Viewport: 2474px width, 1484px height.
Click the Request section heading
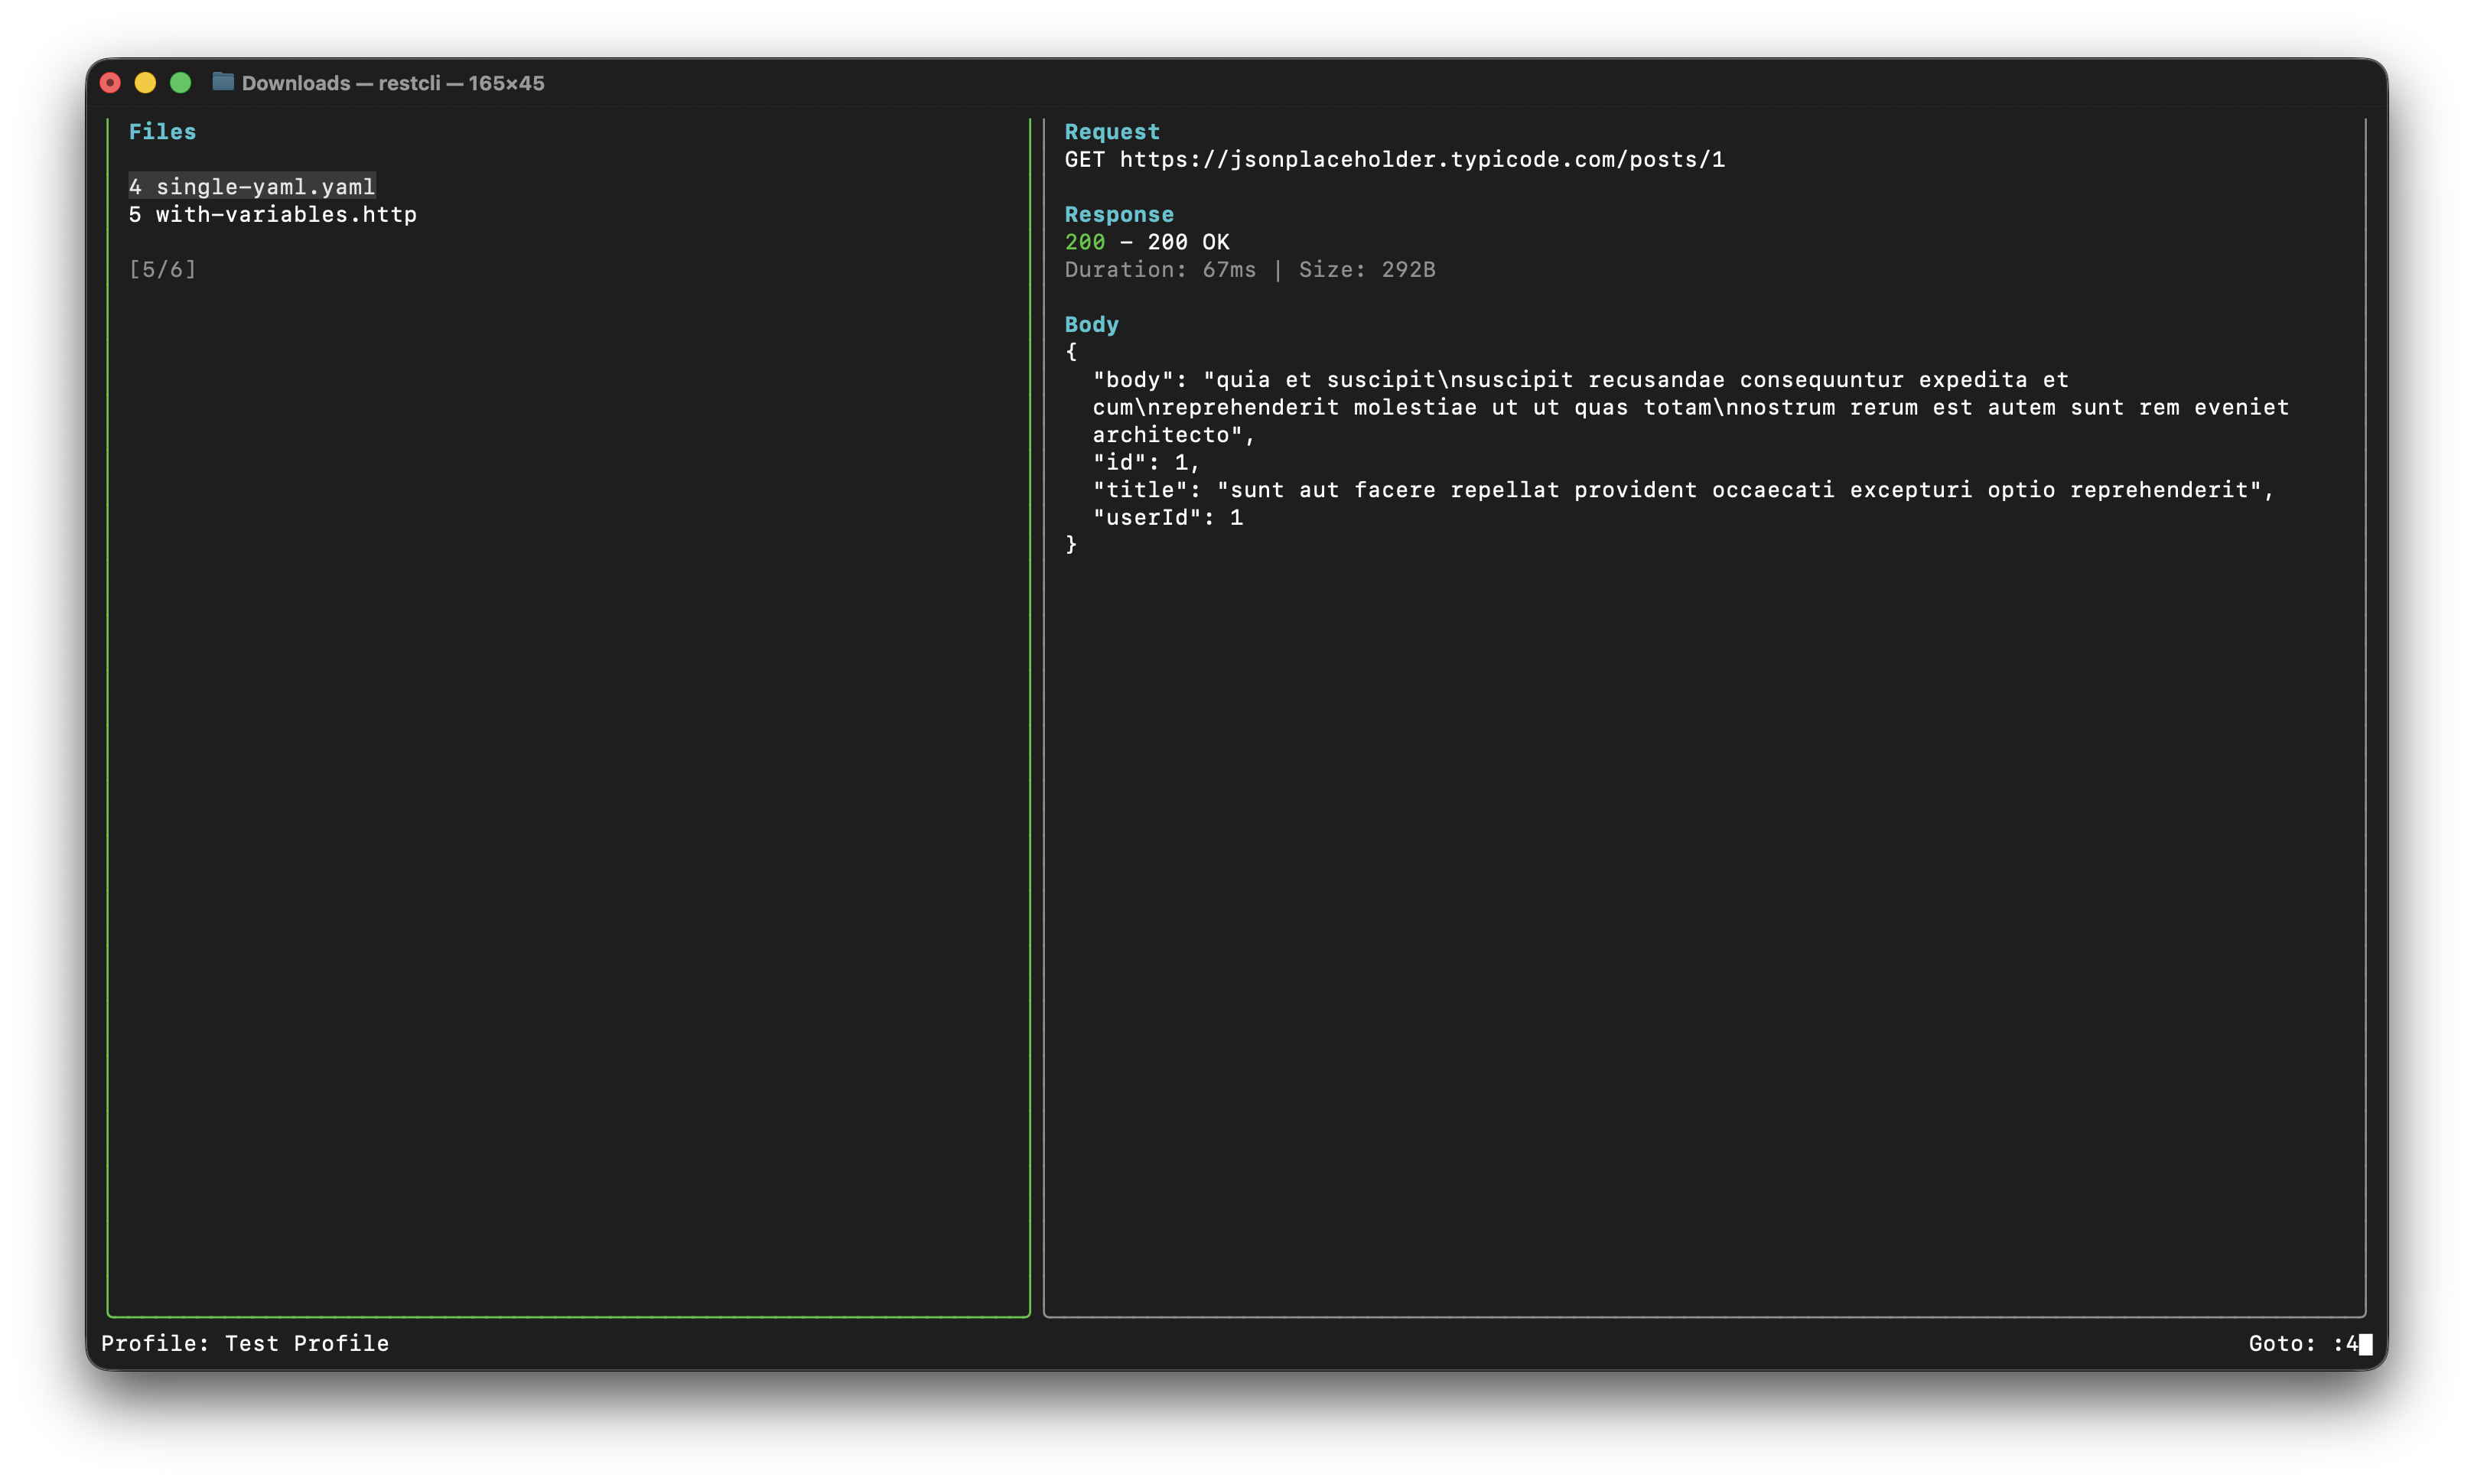[1112, 132]
